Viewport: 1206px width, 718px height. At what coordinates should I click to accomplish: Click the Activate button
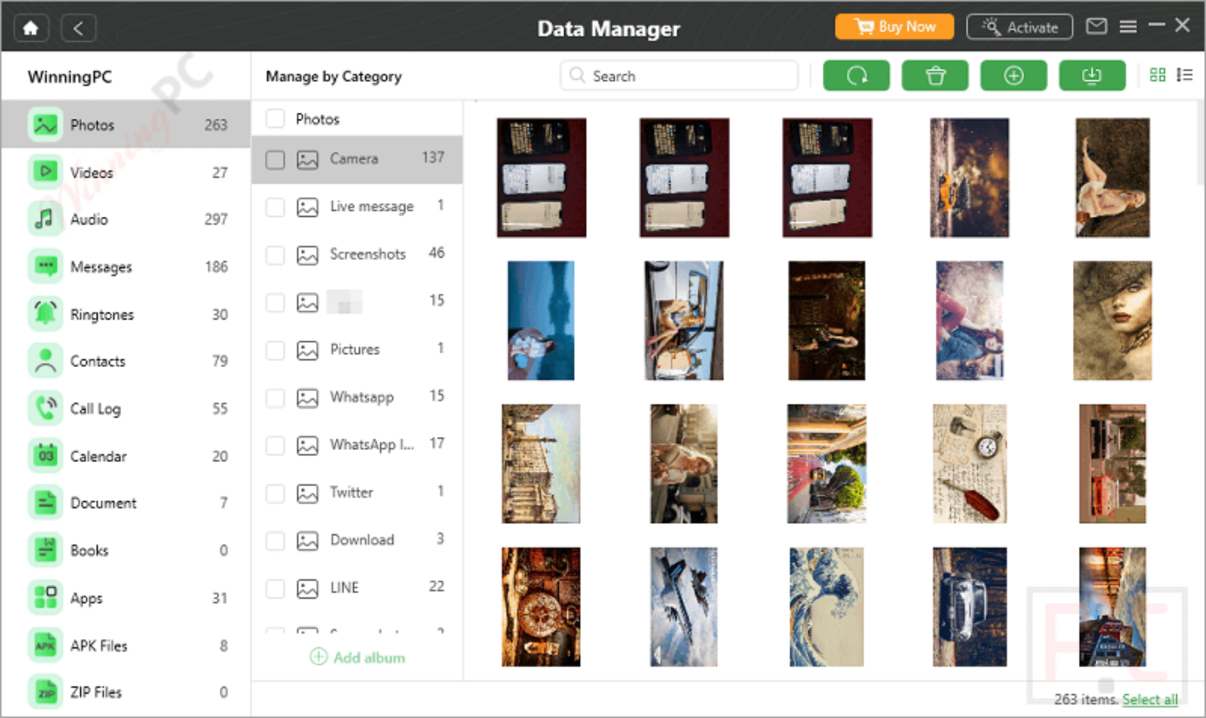(x=1019, y=27)
